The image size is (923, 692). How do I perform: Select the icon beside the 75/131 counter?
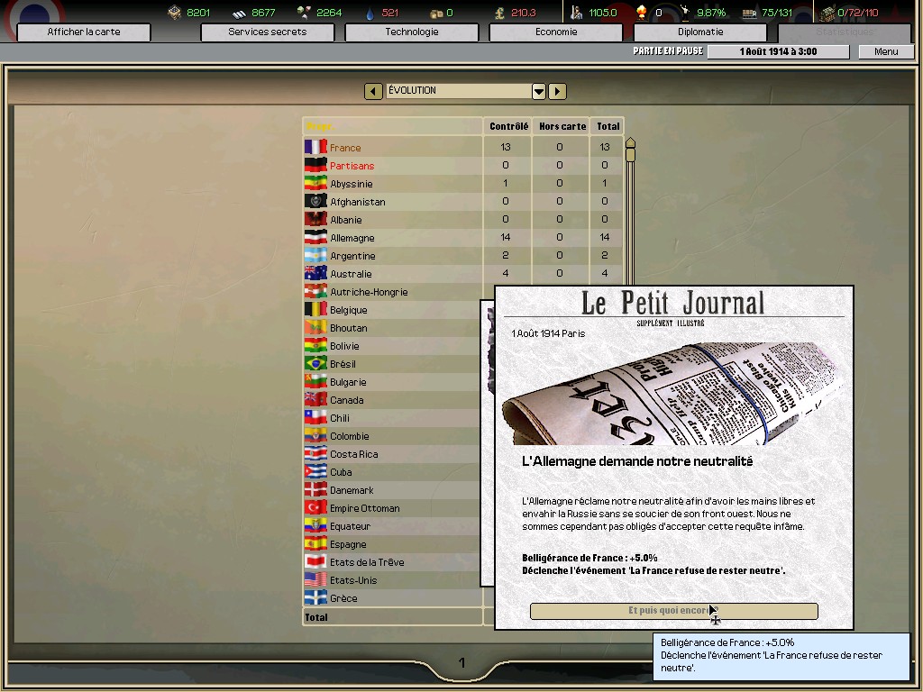pyautogui.click(x=749, y=13)
